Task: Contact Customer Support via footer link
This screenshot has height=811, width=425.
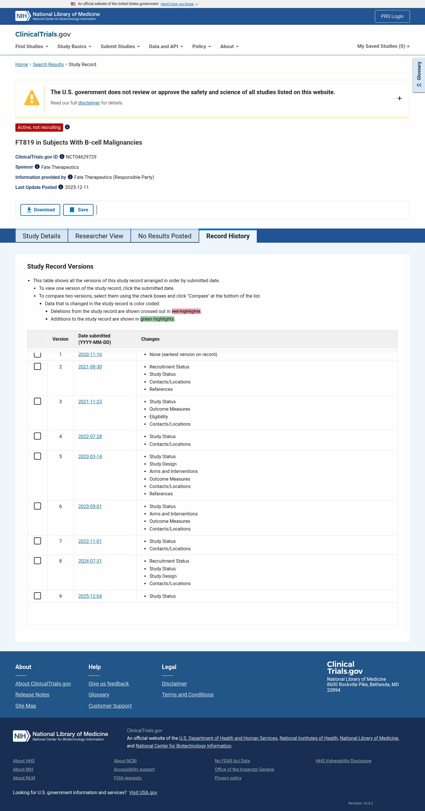Action: 110,706
